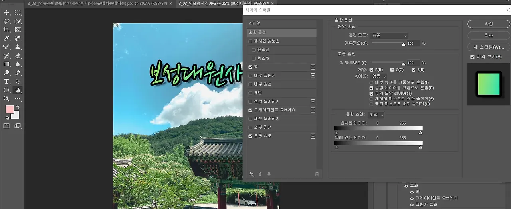The width and height of the screenshot is (511, 209).
Task: Pick the pink foreground color swatch
Action: coord(9,109)
